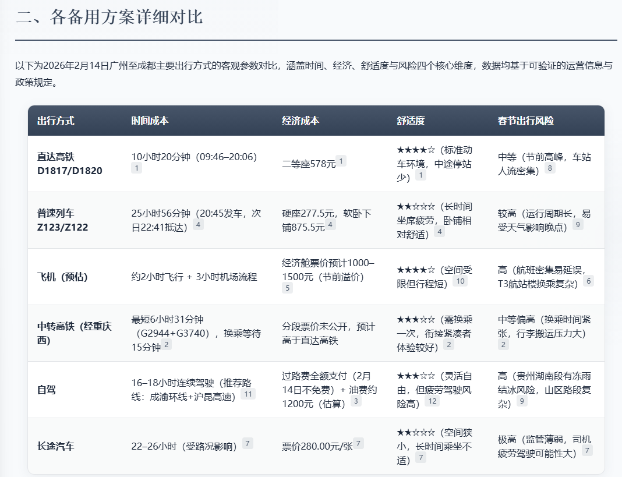Open citation 10 in airplane comfort cell

click(x=460, y=281)
